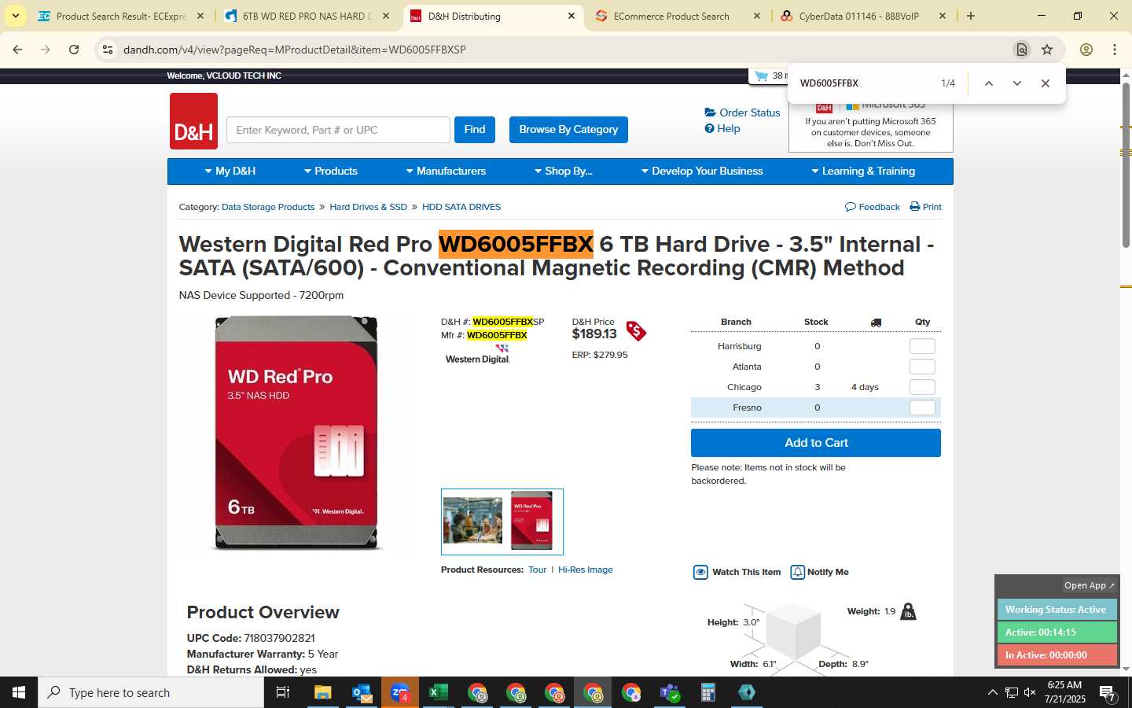Viewport: 1132px width, 708px height.
Task: Expand the Shop By... menu
Action: pos(564,171)
